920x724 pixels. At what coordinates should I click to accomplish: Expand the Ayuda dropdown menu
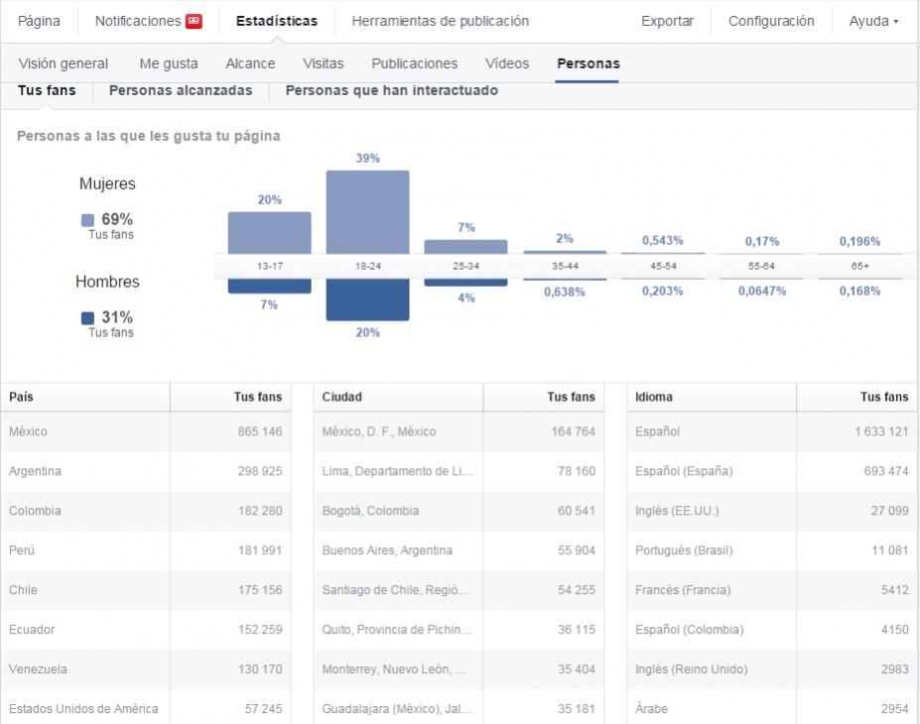click(x=873, y=21)
